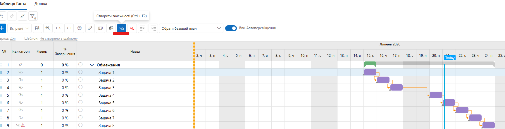Click the collapse arrows icon

coord(23,16)
